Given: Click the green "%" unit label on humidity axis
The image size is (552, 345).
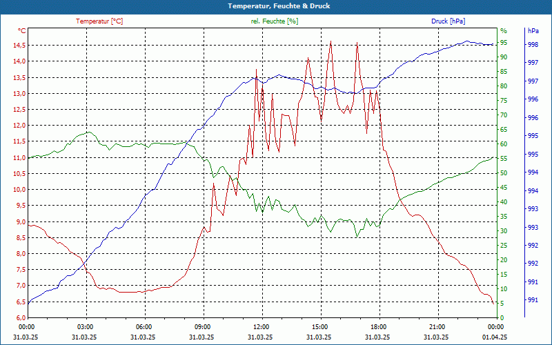Looking at the screenshot, I should 504,31.
